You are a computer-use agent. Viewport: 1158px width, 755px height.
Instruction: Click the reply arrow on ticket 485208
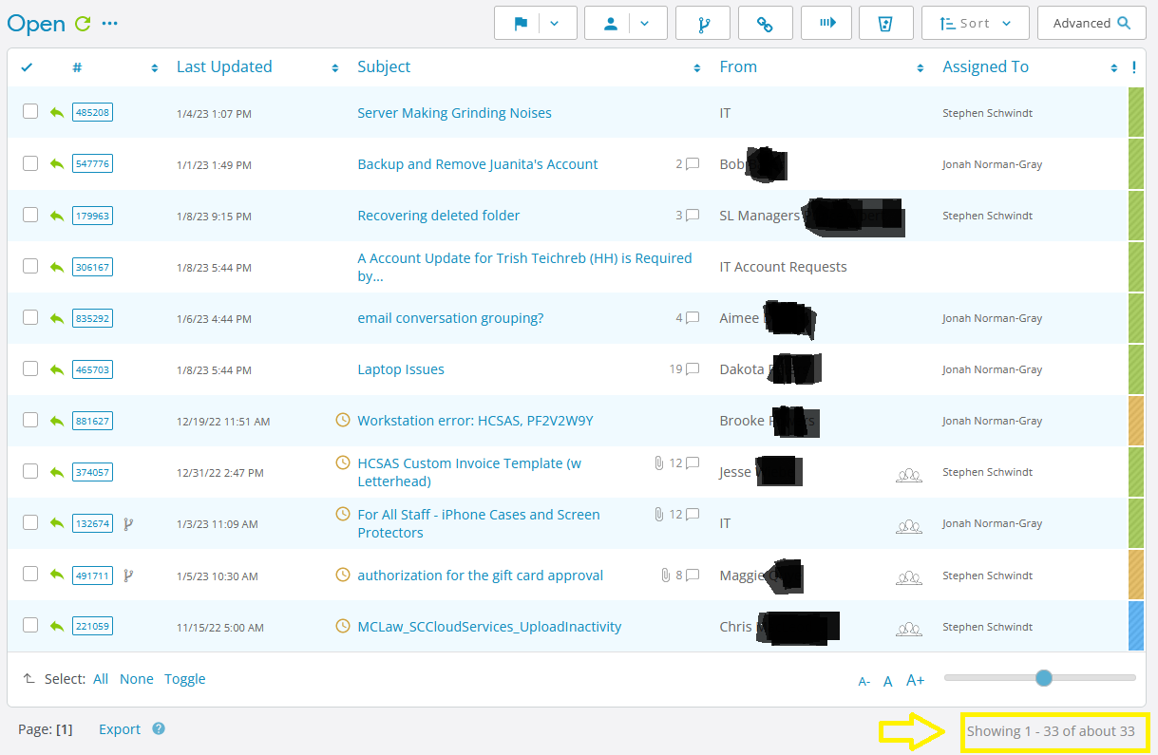point(57,113)
